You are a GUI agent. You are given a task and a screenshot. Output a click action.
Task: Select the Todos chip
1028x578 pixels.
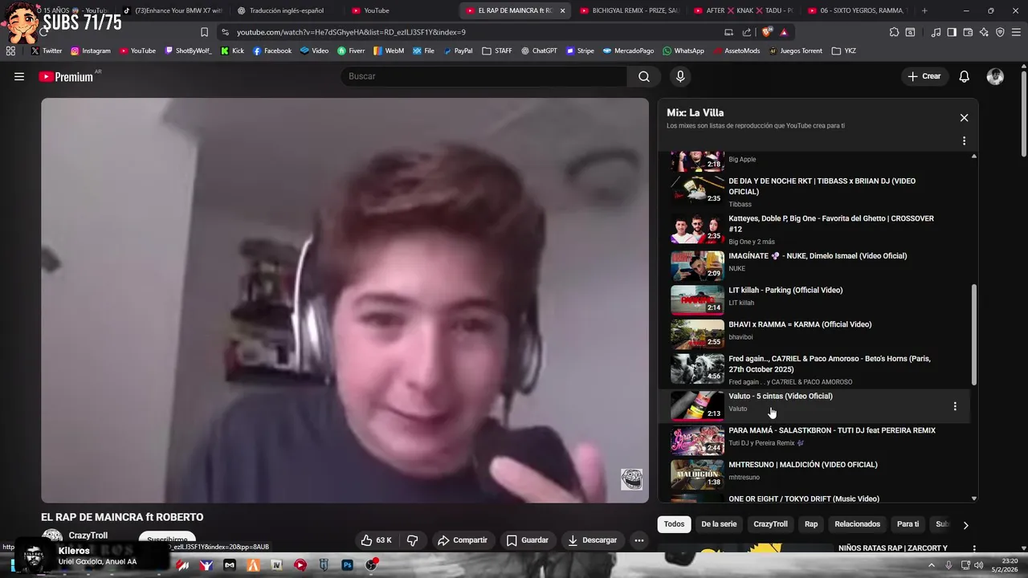pos(675,524)
